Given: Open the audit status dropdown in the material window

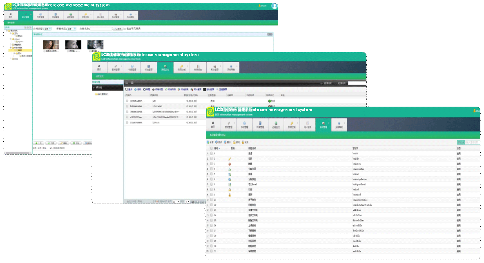Looking at the screenshot, I should [x=71, y=29].
